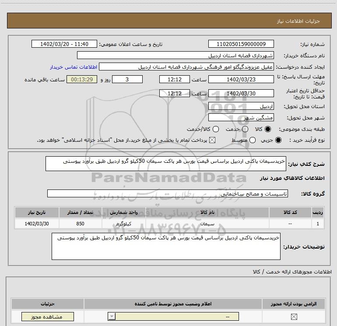The width and height of the screenshot is (337, 326).
Task: Click the تاریخ نیاز column header
Action: click(x=37, y=212)
